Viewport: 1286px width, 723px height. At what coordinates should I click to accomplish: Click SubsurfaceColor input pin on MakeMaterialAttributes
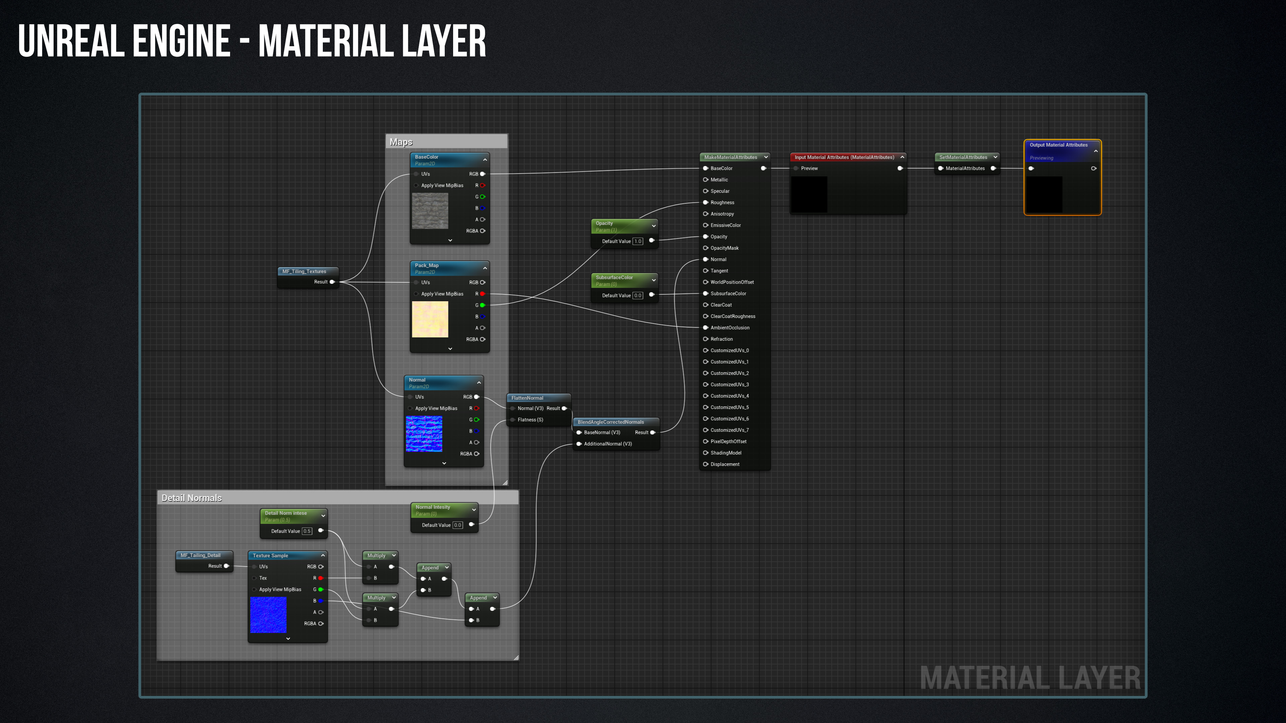point(705,294)
